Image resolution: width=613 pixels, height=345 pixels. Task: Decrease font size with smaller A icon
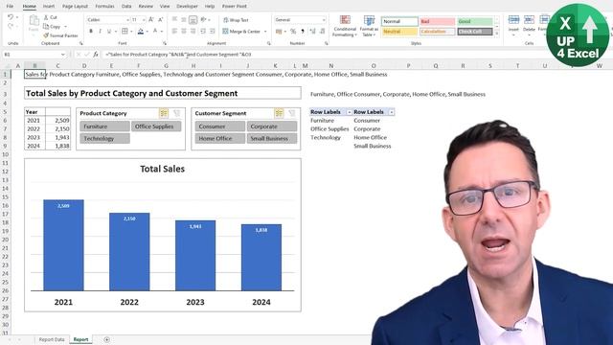160,19
